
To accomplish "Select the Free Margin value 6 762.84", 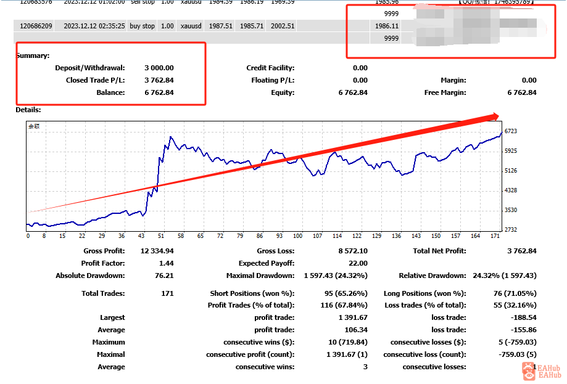I will pyautogui.click(x=522, y=92).
